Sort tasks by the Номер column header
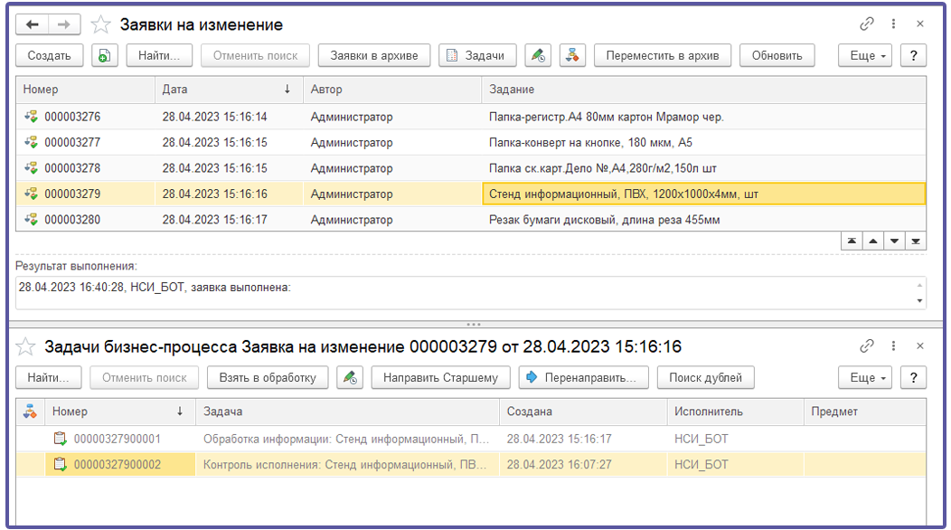951x530 pixels. coord(120,412)
